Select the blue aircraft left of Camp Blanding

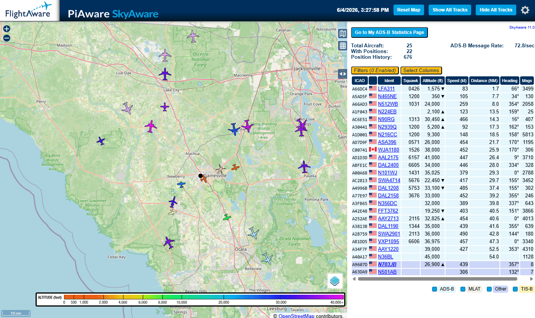[x=234, y=129]
